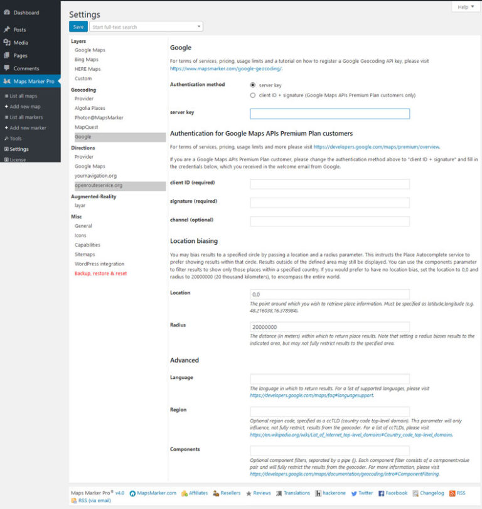Select client ID + signature authentication option
The width and height of the screenshot is (482, 509).
pos(253,95)
